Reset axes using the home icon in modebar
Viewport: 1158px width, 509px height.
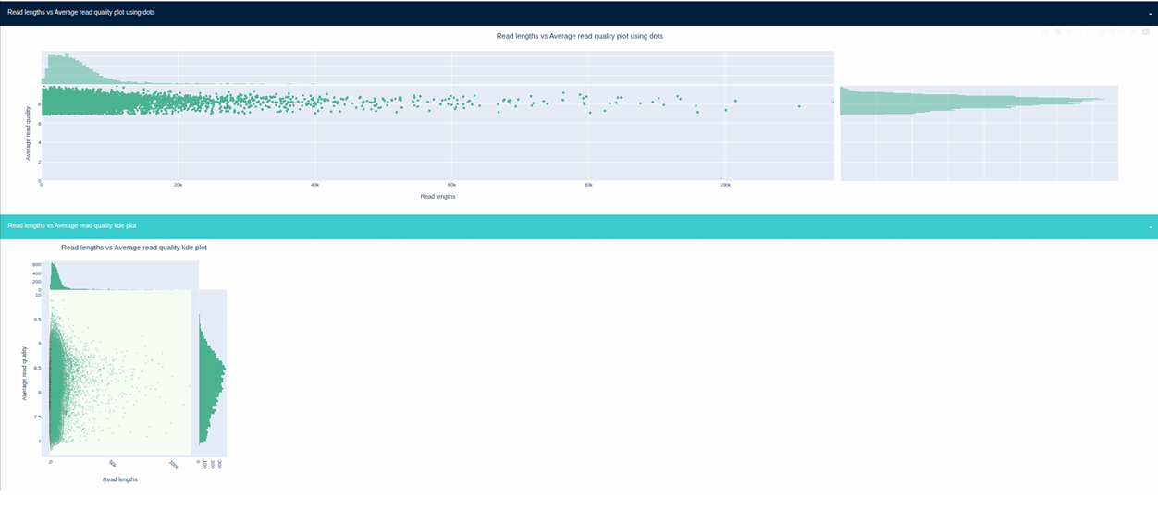[1134, 32]
